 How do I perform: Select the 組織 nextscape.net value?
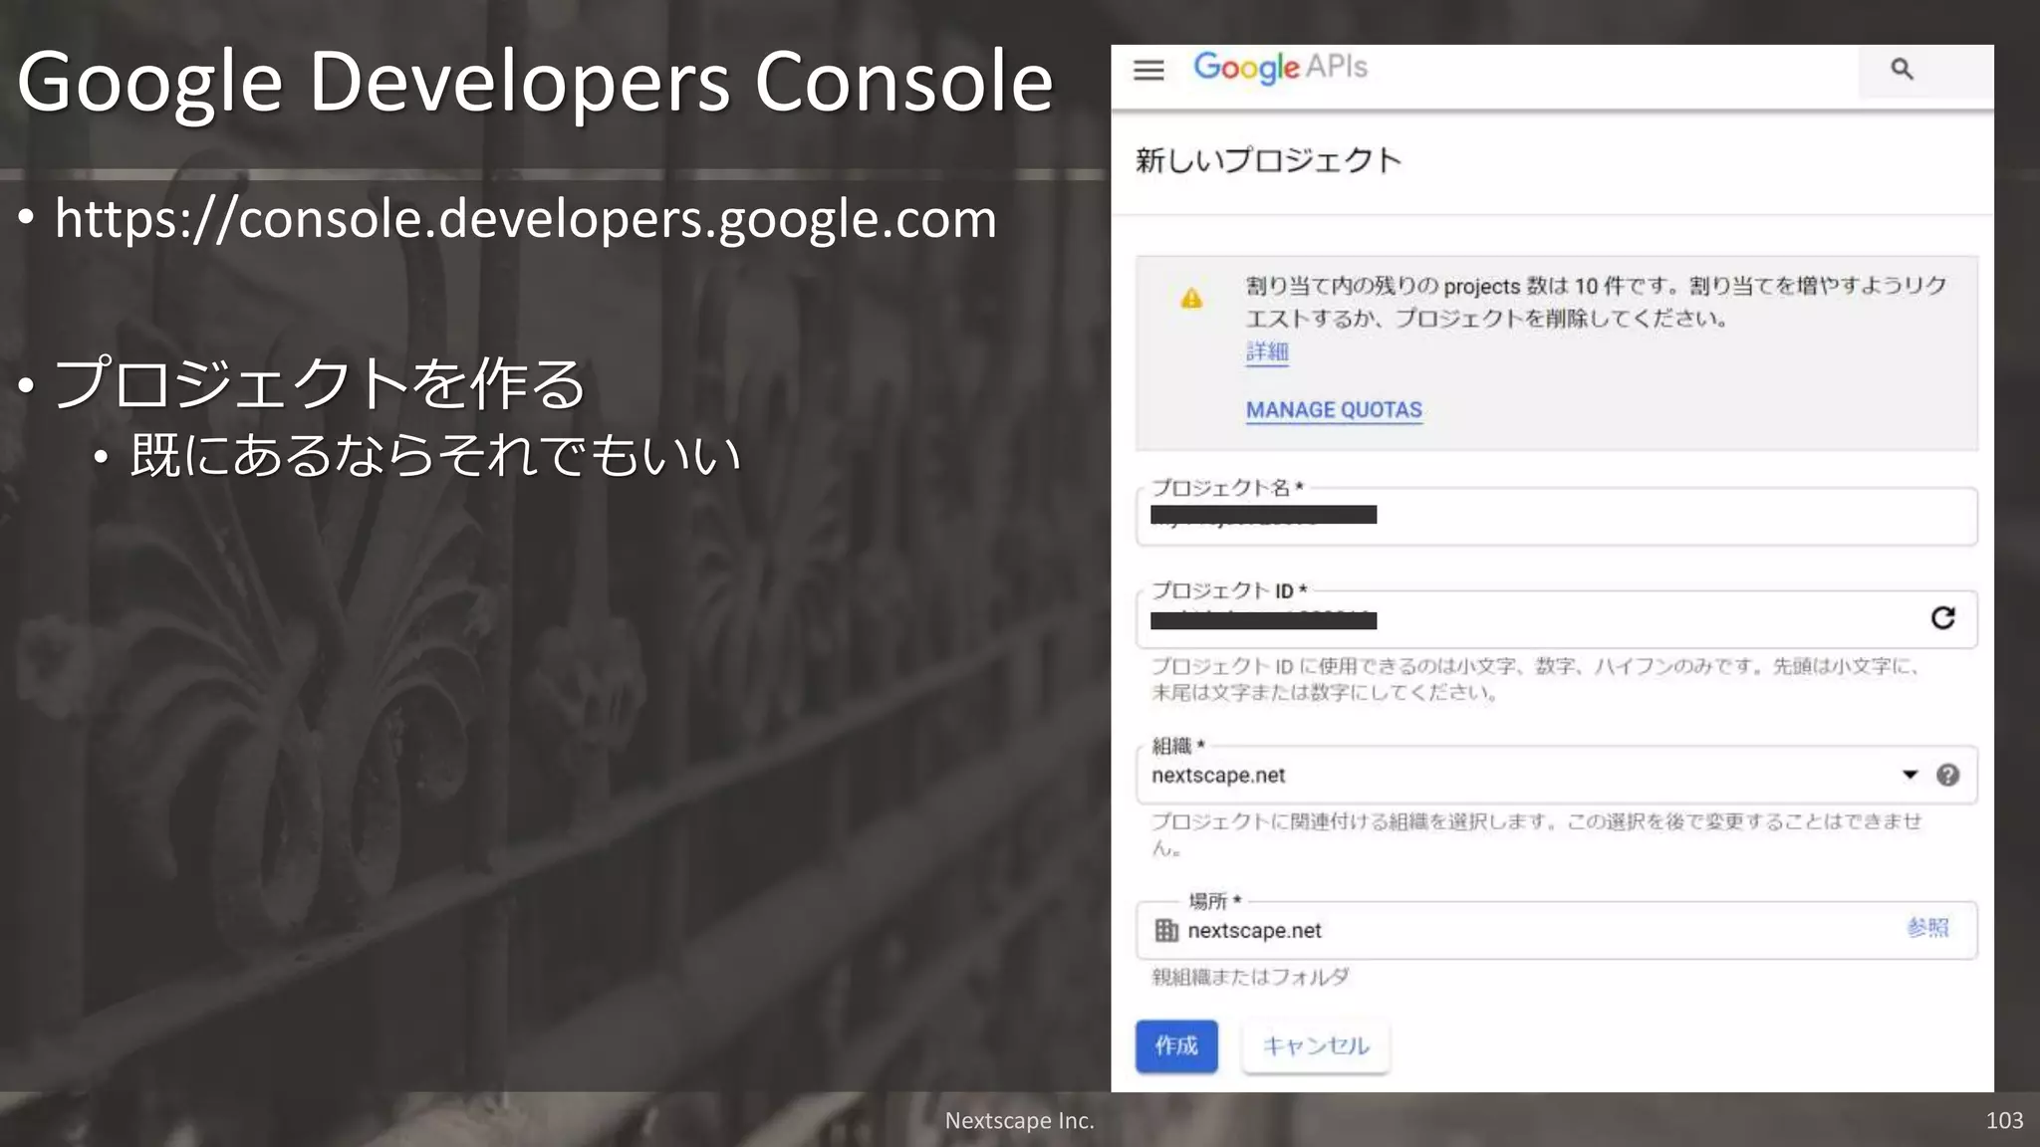[1218, 776]
